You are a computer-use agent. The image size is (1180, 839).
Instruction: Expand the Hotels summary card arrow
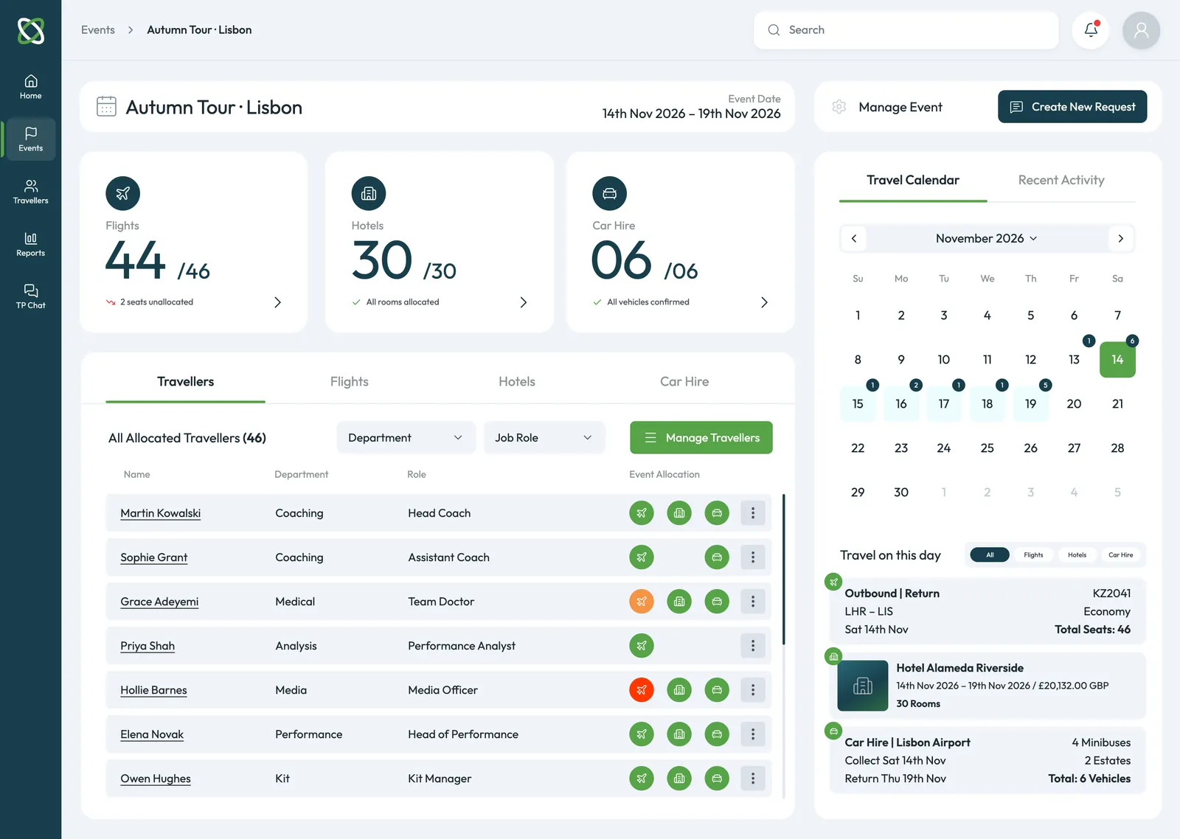pos(524,302)
